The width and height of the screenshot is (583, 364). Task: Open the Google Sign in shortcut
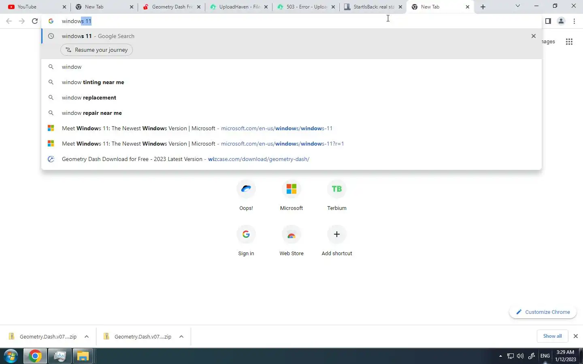pos(246,241)
